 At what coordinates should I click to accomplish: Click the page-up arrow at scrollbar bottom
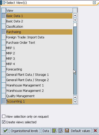75,97
